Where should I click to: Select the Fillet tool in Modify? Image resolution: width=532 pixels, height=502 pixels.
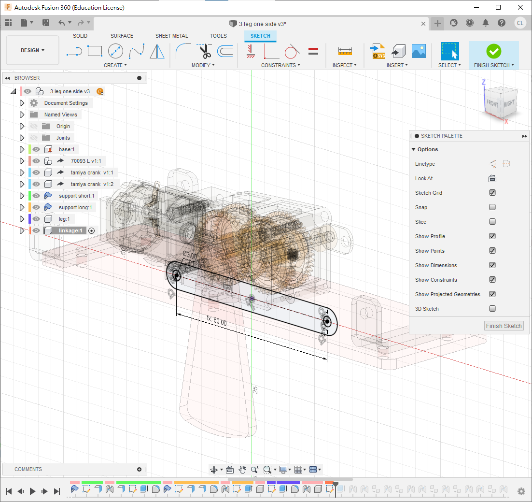[183, 51]
